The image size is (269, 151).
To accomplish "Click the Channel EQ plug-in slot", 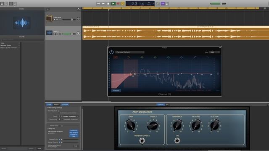I will [x=74, y=134].
